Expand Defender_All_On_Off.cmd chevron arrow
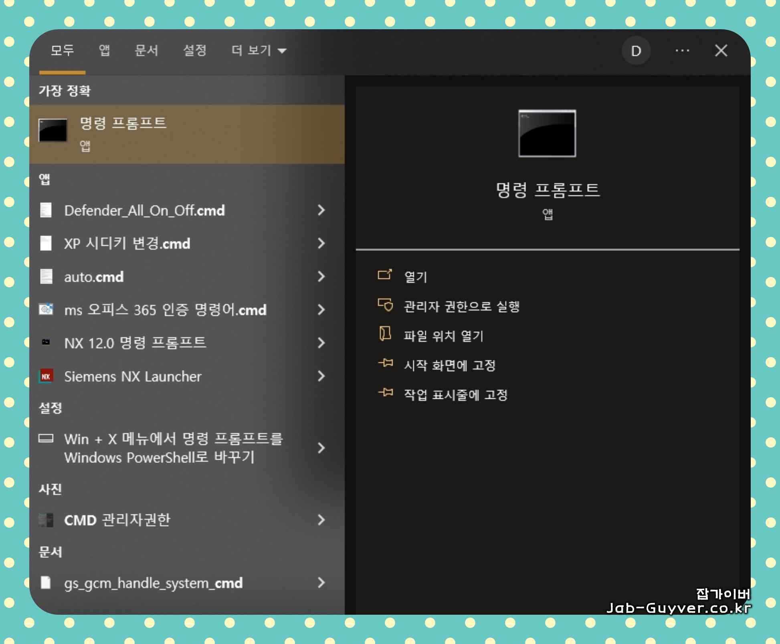The image size is (780, 644). coord(321,210)
